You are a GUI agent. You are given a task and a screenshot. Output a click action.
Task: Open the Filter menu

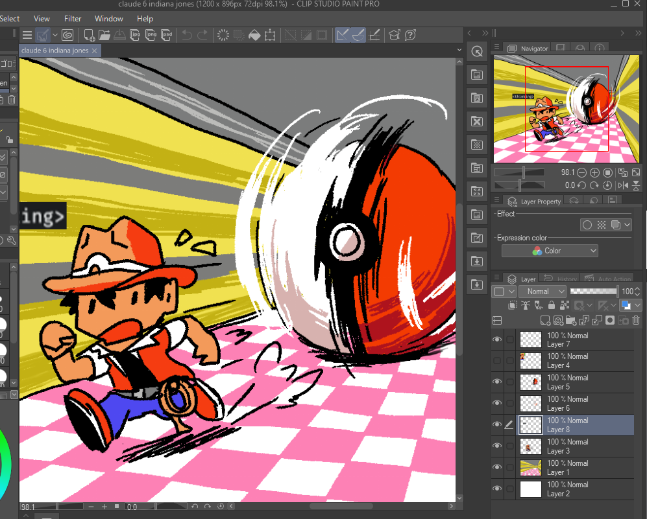click(x=73, y=19)
